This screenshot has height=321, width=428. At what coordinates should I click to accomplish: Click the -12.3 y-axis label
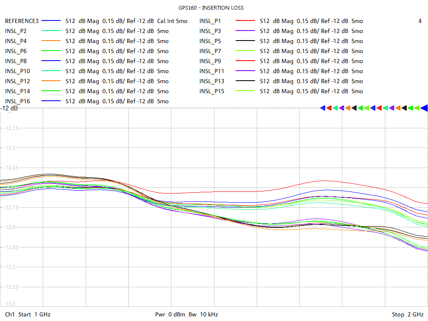click(9, 148)
